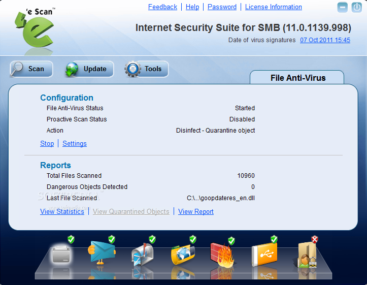Click the virus signature date link
367x285 pixels.
point(325,40)
